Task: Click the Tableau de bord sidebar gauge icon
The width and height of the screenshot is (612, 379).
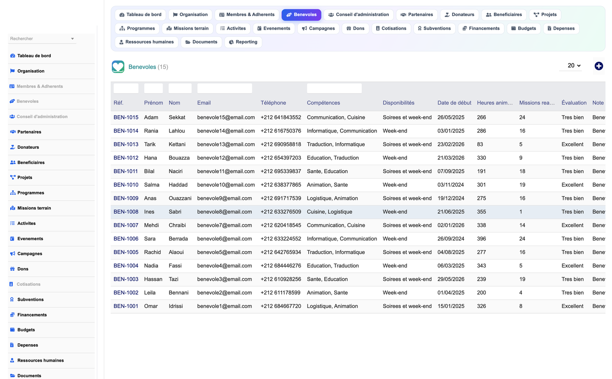Action: tap(13, 56)
